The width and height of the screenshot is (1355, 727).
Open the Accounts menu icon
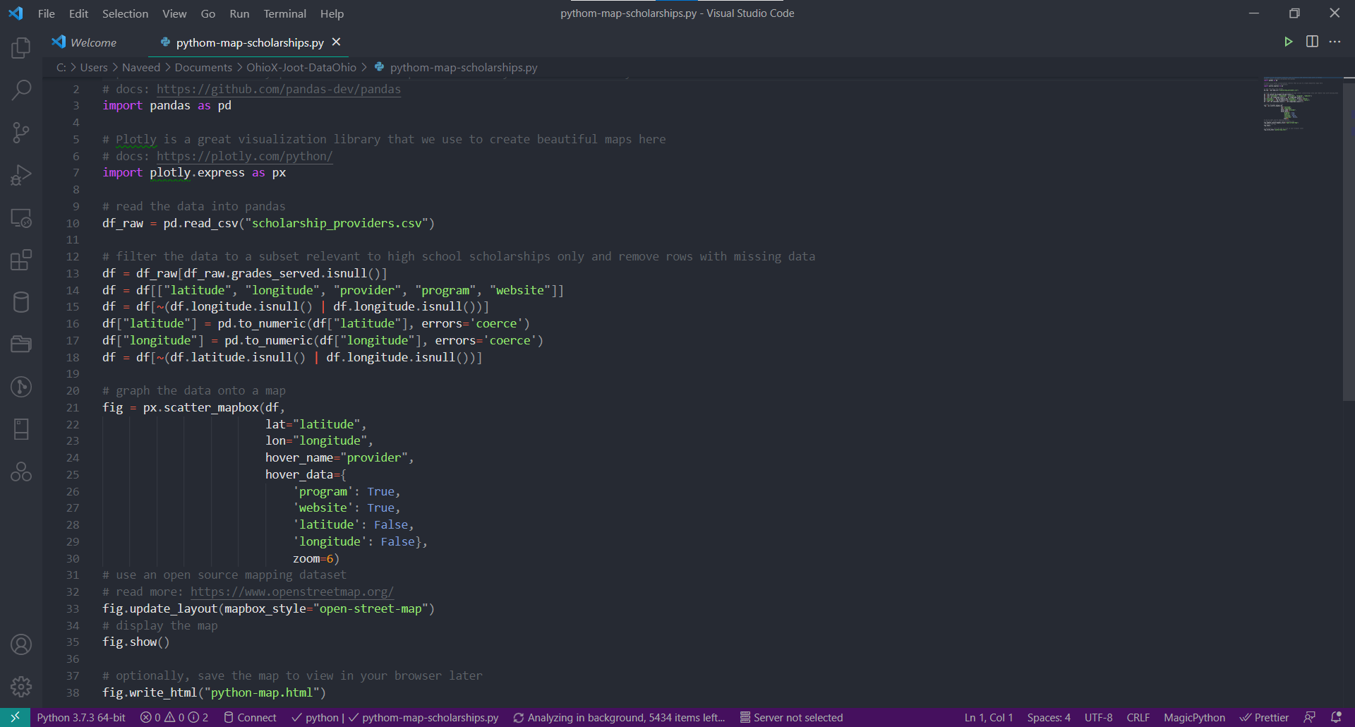tap(21, 644)
